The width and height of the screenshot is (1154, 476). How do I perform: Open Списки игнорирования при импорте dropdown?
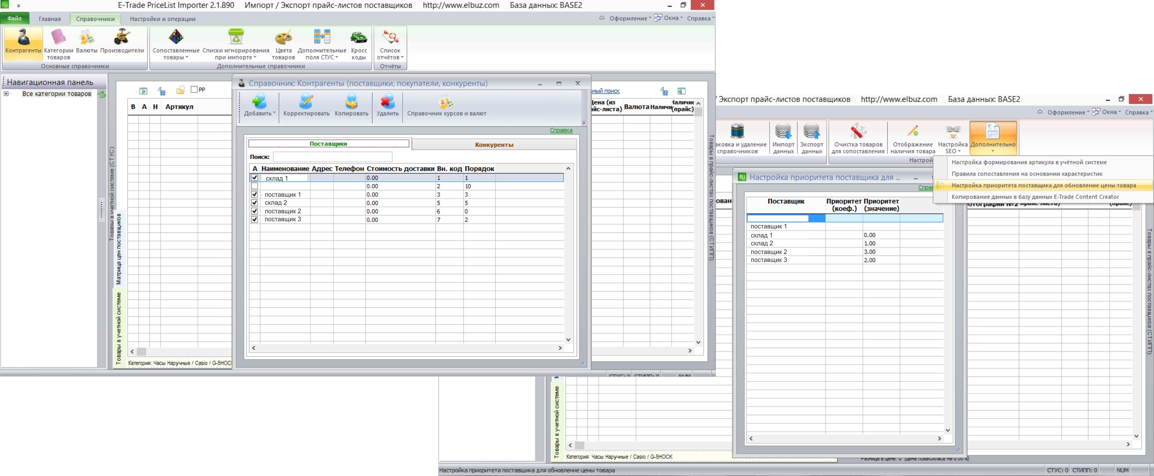(236, 44)
